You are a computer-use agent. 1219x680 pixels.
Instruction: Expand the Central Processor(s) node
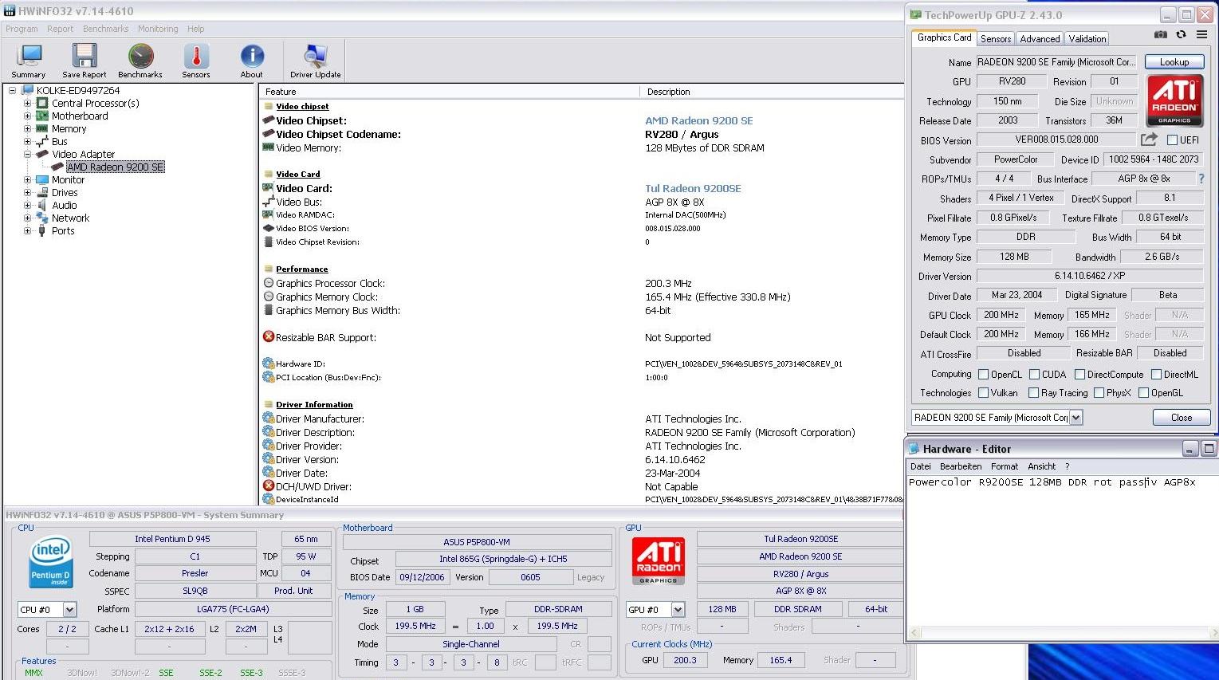27,103
